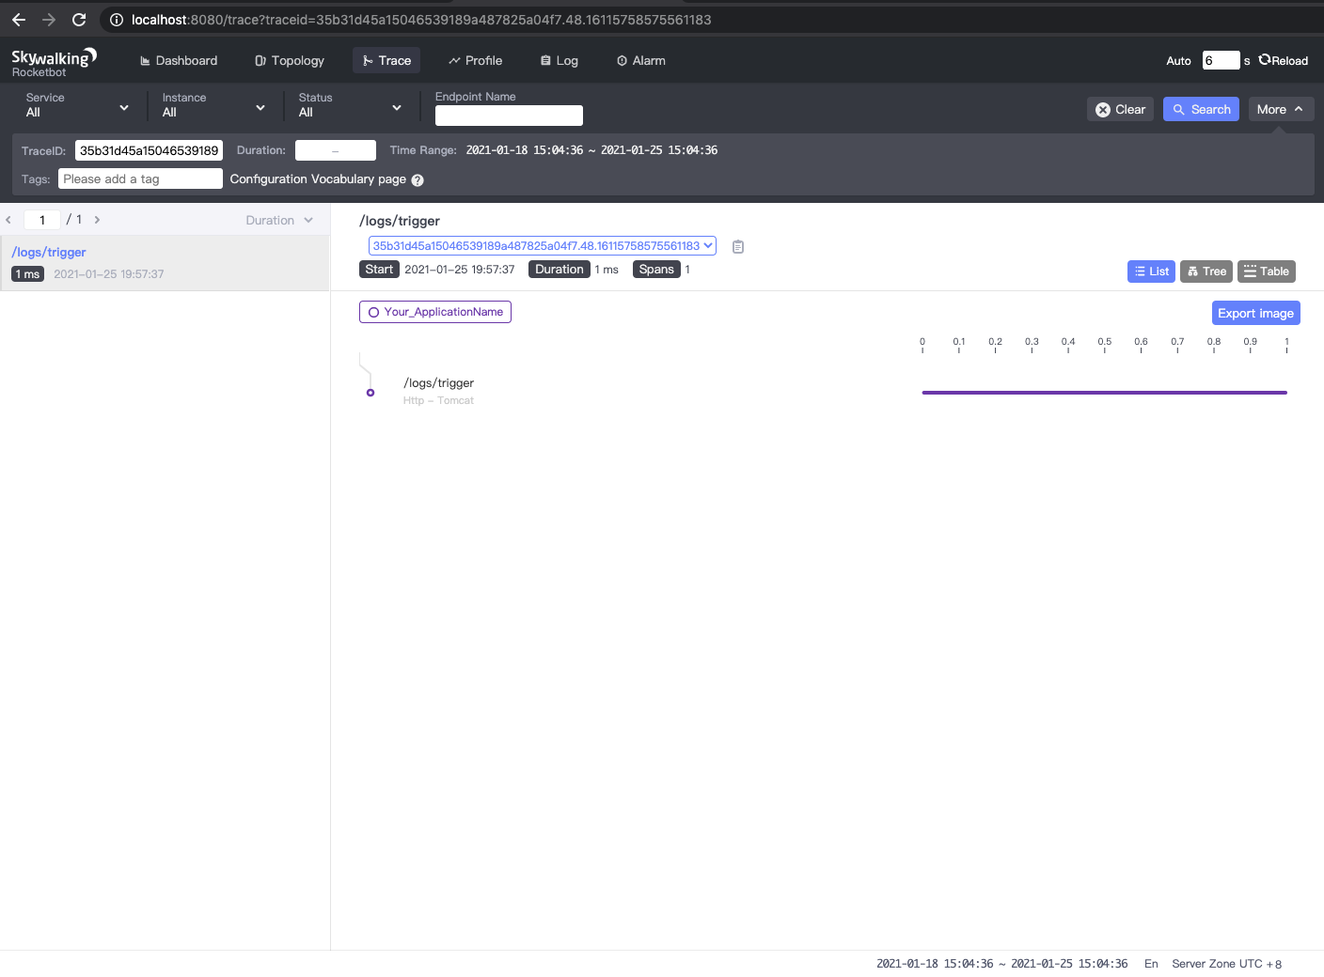Click the browser address bar URL
Viewport: 1324px width, 977px height.
tap(421, 20)
